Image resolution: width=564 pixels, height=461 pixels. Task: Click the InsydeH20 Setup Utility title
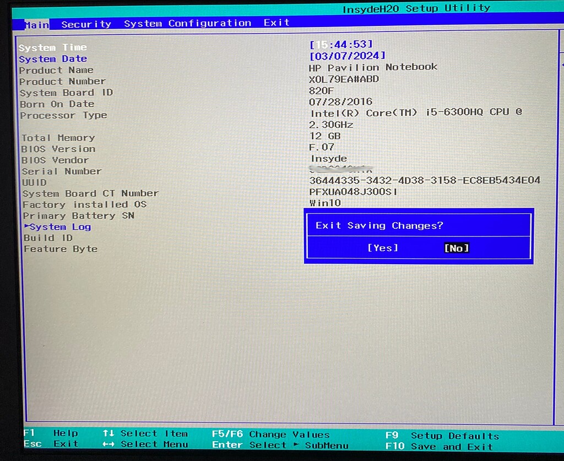point(416,9)
